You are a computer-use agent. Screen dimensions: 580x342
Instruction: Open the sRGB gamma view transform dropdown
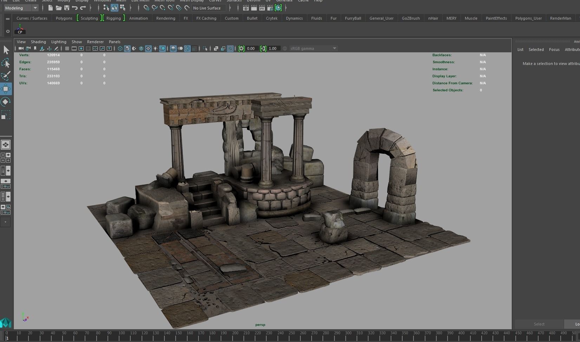pyautogui.click(x=313, y=48)
